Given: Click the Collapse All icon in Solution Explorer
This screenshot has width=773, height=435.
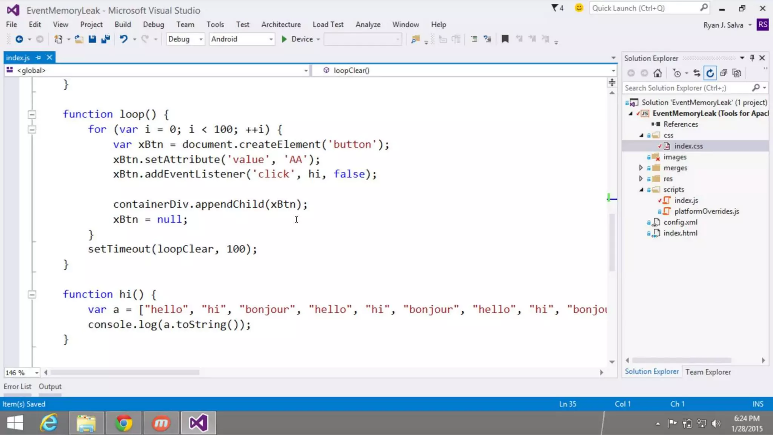Looking at the screenshot, I should pos(723,73).
